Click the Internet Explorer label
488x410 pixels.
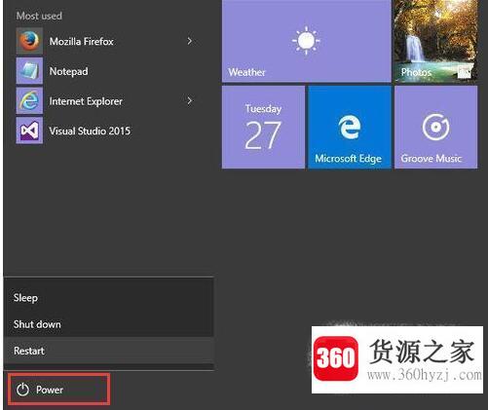pyautogui.click(x=86, y=101)
